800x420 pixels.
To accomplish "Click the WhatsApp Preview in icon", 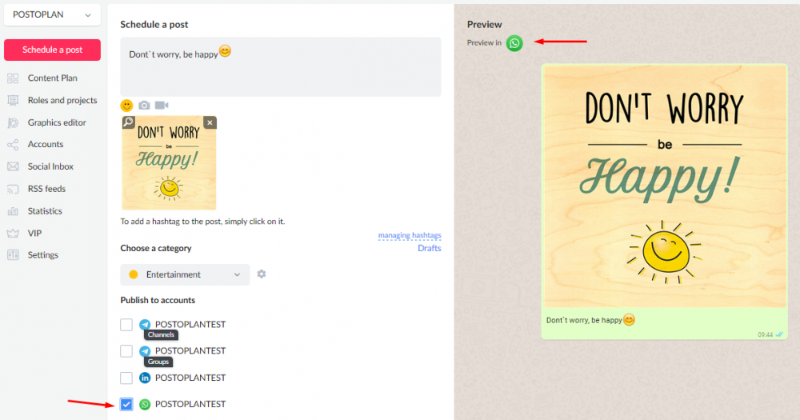I will (x=514, y=43).
